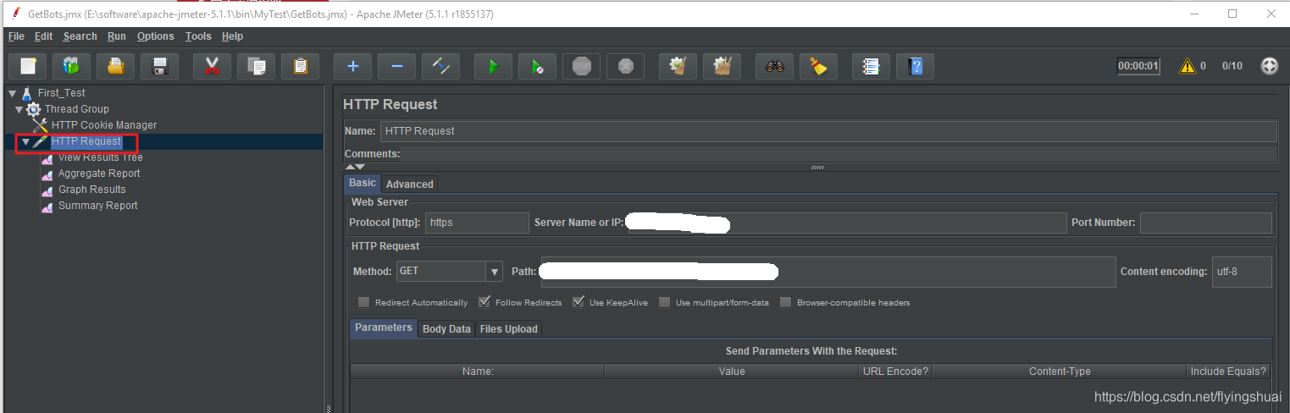Click the Stop test icon

[x=581, y=66]
